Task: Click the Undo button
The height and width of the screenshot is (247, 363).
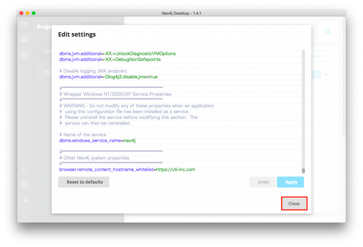Action: 263,182
